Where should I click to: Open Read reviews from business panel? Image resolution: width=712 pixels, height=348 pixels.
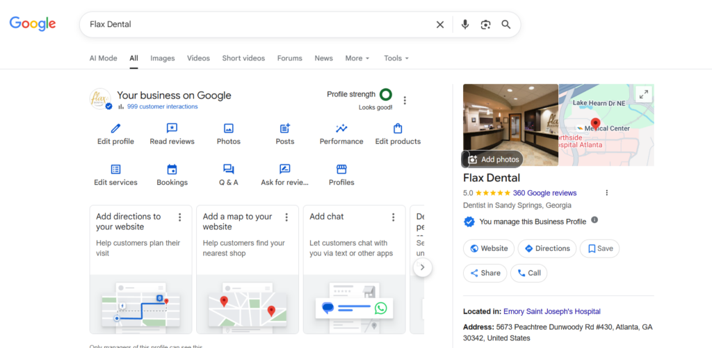(x=172, y=129)
